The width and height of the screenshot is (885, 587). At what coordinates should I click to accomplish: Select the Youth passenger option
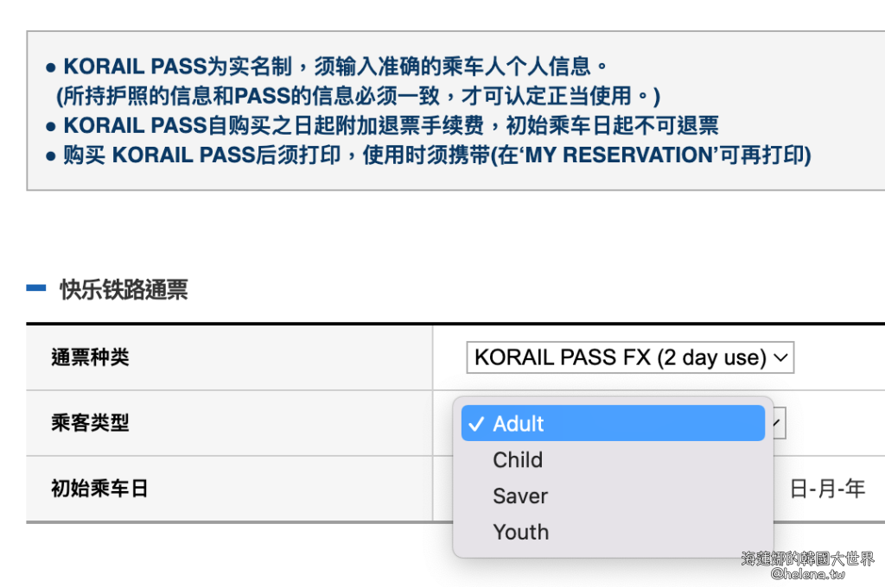pyautogui.click(x=521, y=533)
